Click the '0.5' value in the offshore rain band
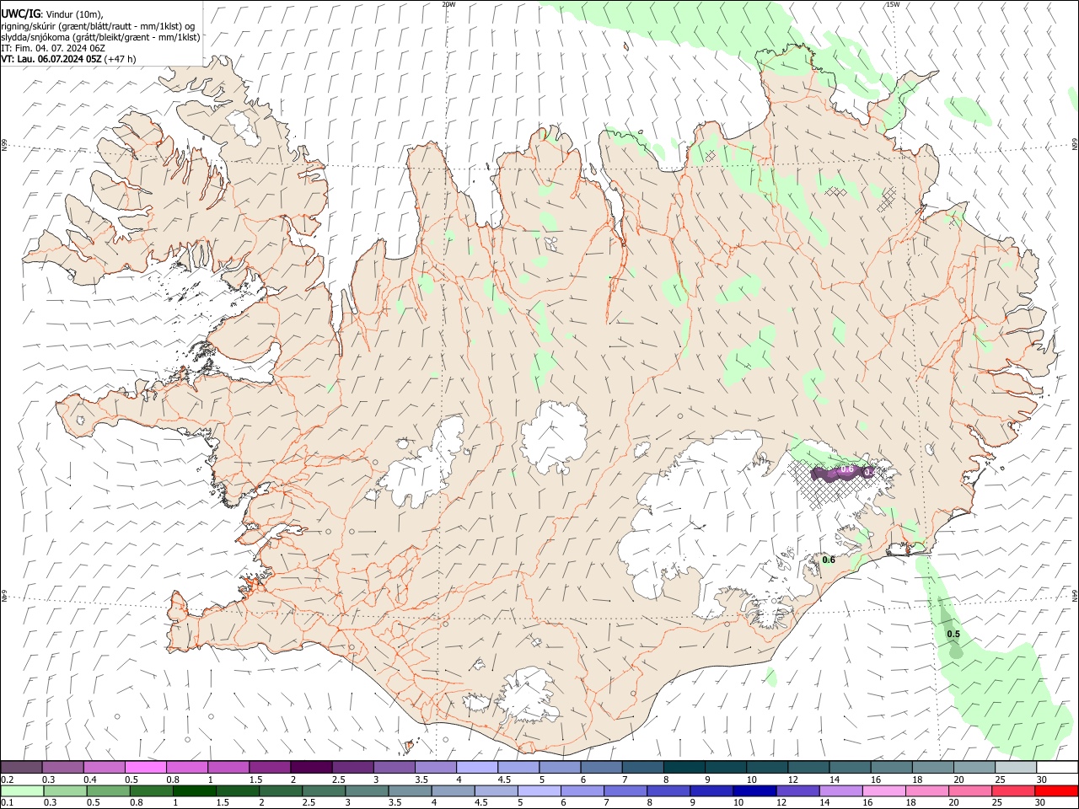1079x809 pixels. tap(953, 634)
